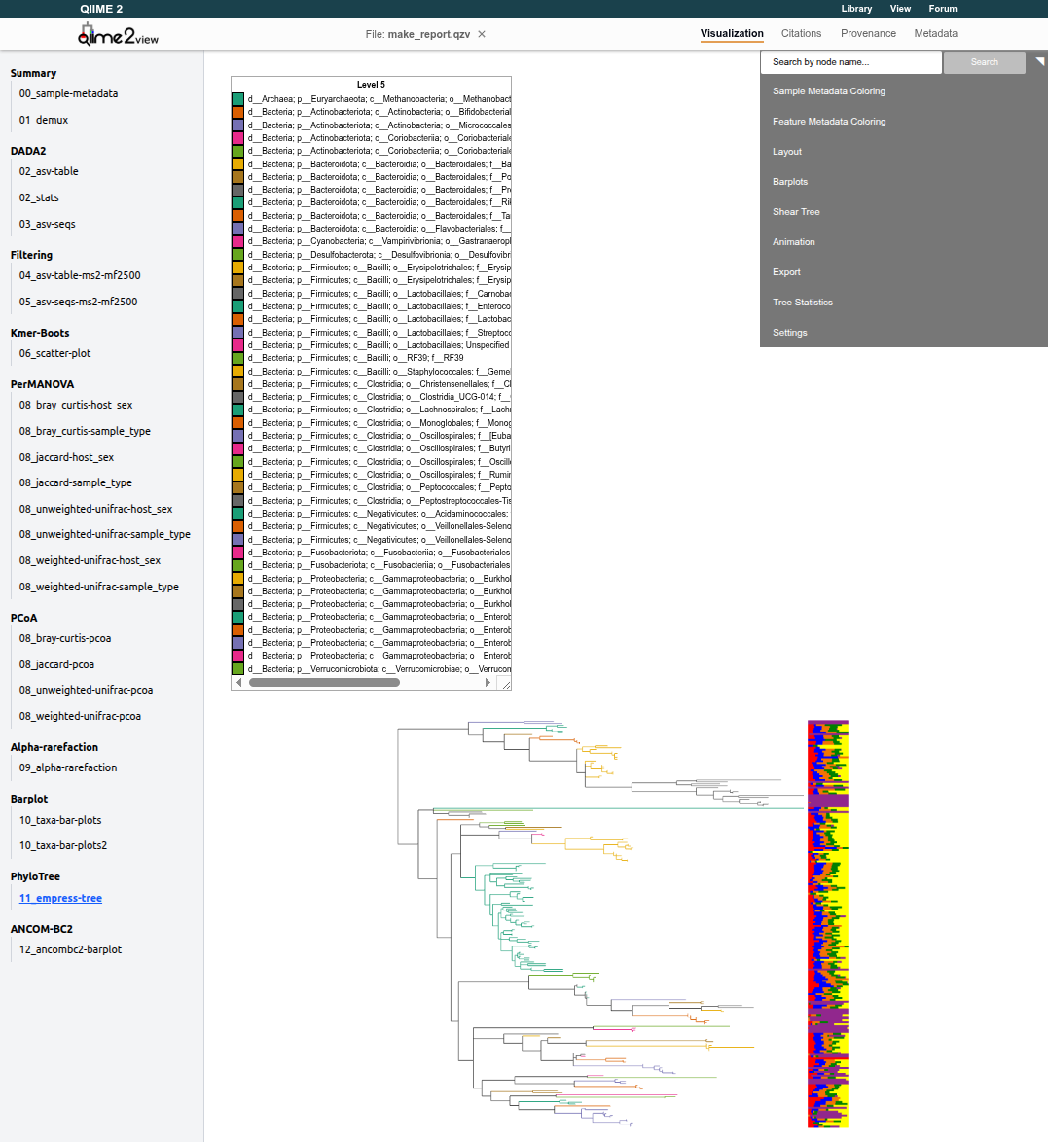Click the legend resize handle icon

504,683
